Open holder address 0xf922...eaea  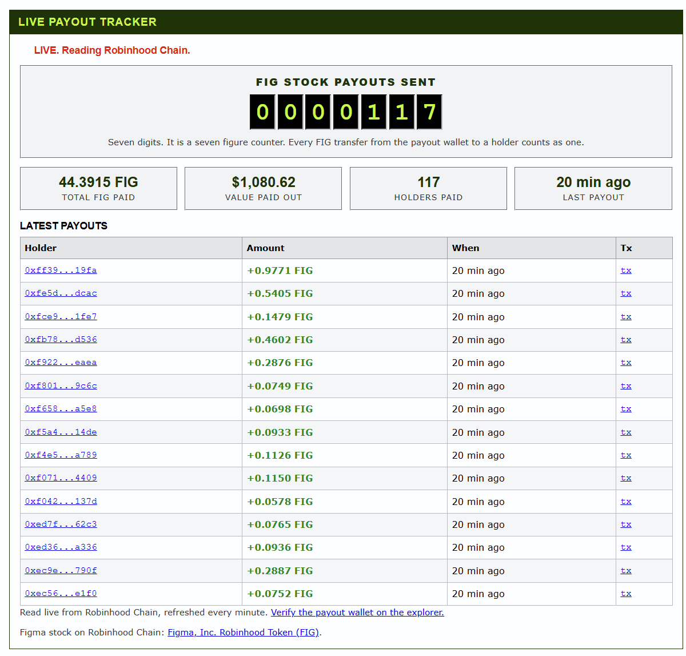[61, 362]
